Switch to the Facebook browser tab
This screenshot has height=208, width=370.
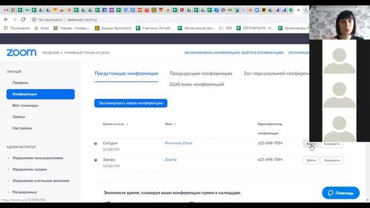pyautogui.click(x=104, y=10)
